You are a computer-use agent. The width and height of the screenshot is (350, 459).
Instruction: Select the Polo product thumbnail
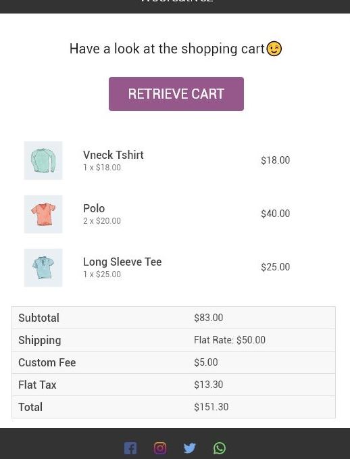43,214
